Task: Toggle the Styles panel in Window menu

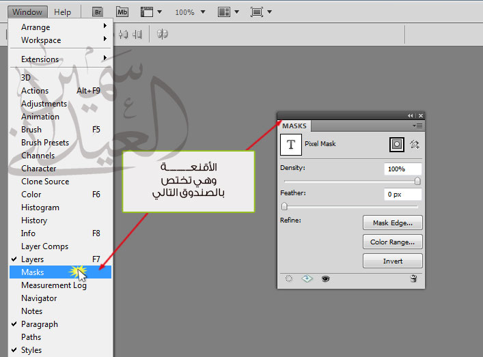Action: tap(31, 350)
